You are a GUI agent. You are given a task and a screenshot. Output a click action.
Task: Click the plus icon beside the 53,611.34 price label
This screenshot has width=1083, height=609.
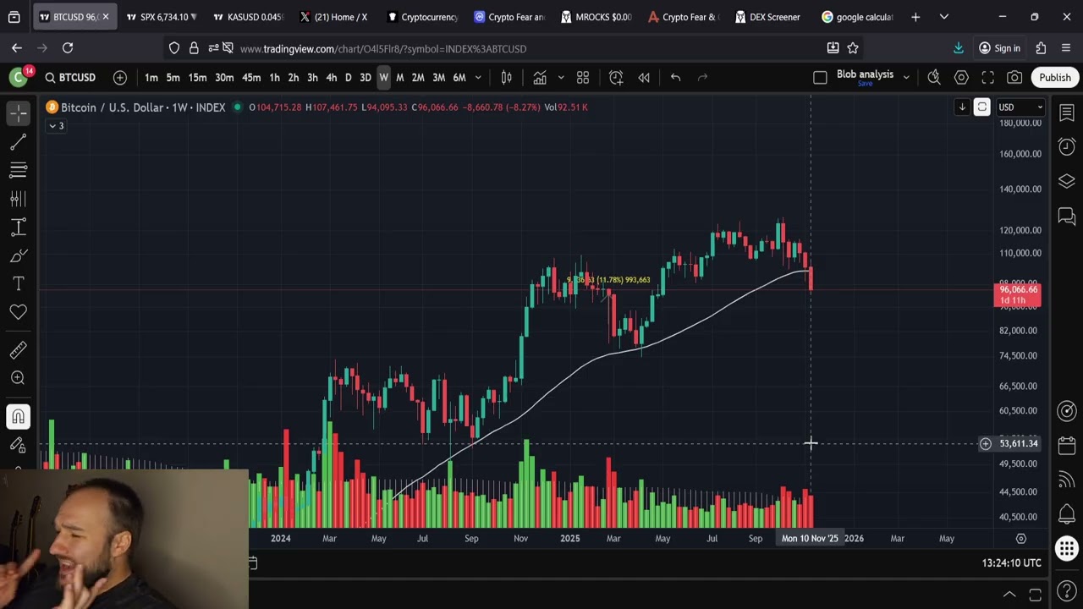pyautogui.click(x=986, y=443)
